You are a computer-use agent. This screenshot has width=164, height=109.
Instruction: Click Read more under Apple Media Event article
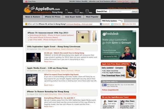[x=49, y=85]
